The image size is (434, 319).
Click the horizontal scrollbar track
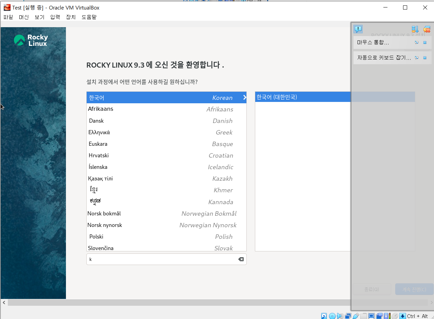pyautogui.click(x=218, y=302)
